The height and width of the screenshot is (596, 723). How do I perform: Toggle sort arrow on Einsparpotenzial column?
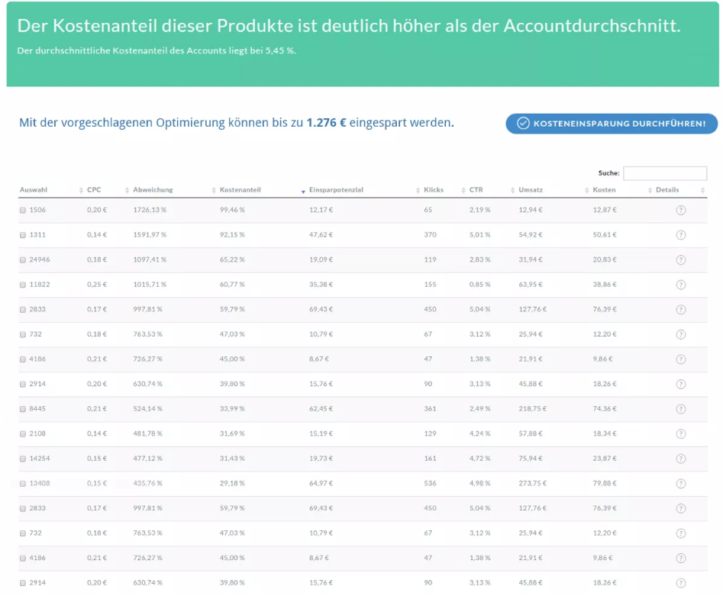(x=303, y=191)
